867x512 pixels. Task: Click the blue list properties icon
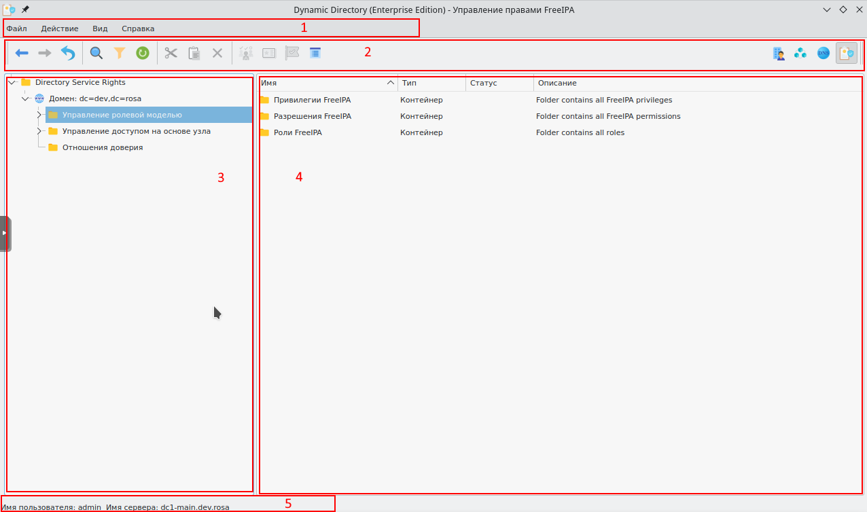(315, 53)
